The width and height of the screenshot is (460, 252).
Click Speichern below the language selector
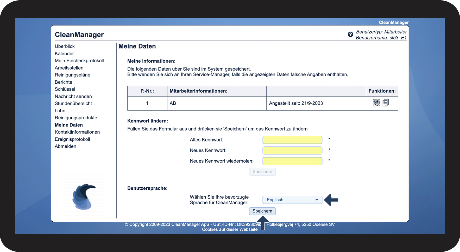262,211
